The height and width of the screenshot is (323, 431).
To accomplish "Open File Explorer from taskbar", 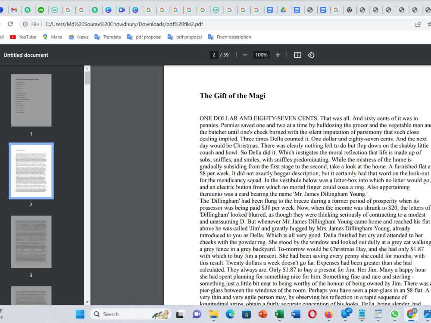I will pos(214,314).
